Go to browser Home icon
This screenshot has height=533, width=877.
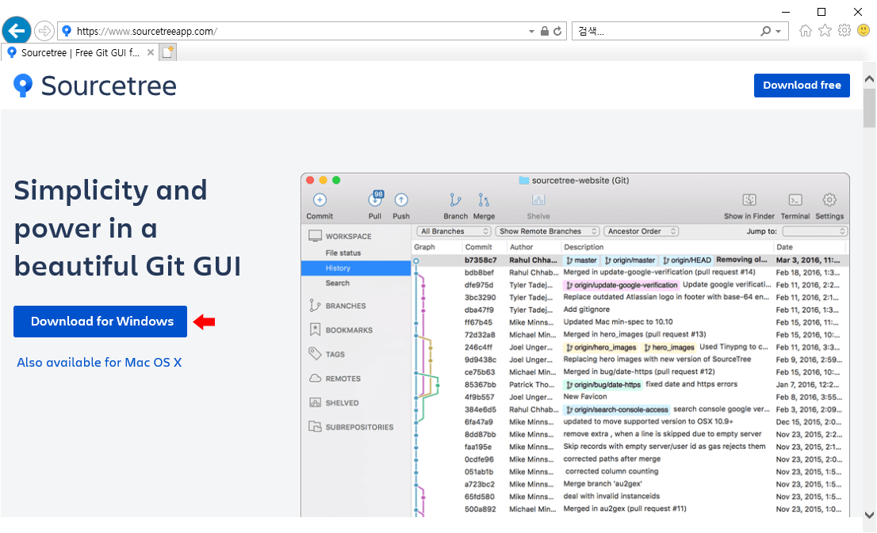tap(806, 31)
